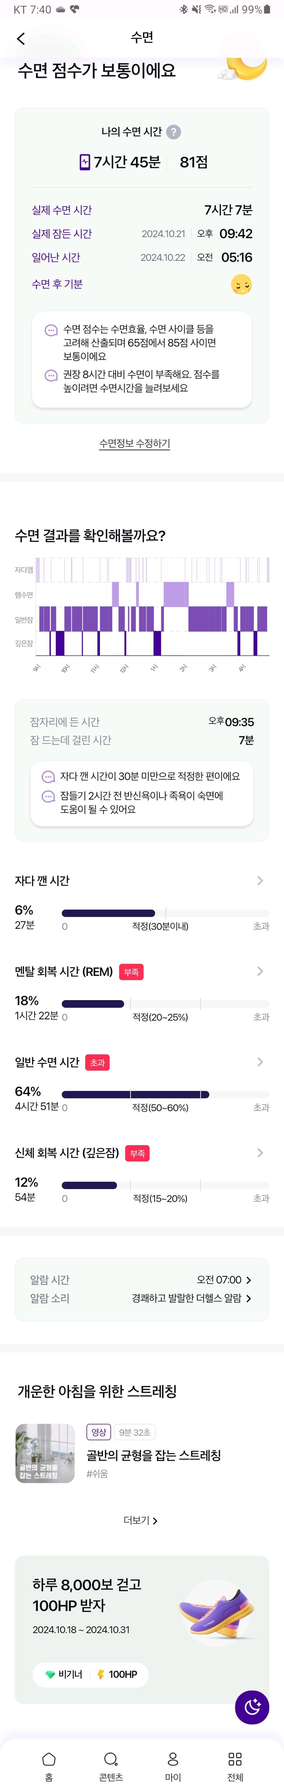Tap the phone icon beside 7시간 45분
The width and height of the screenshot is (284, 1790).
85,162
